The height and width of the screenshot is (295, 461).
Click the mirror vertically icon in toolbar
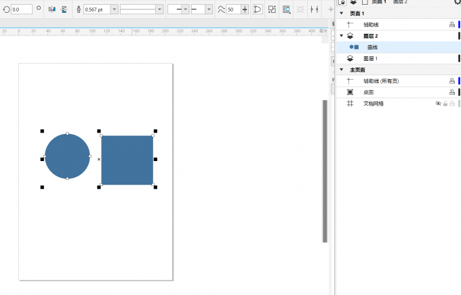coord(63,9)
